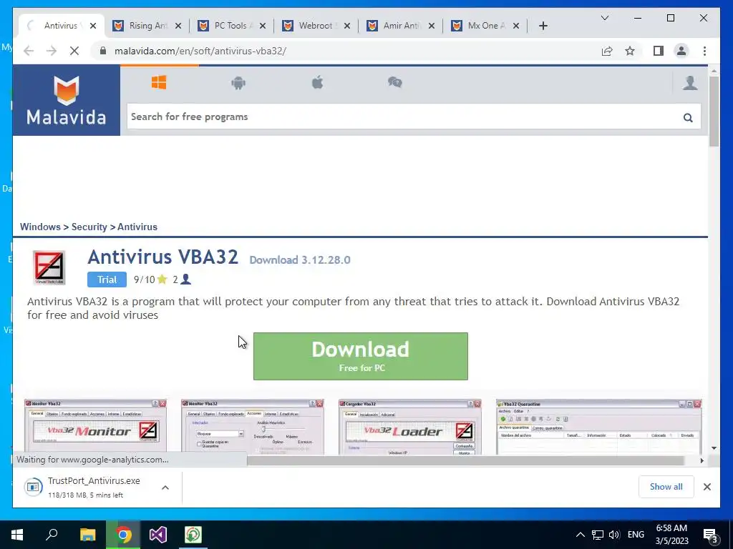
Task: Close the Mx One tab
Action: [516, 26]
